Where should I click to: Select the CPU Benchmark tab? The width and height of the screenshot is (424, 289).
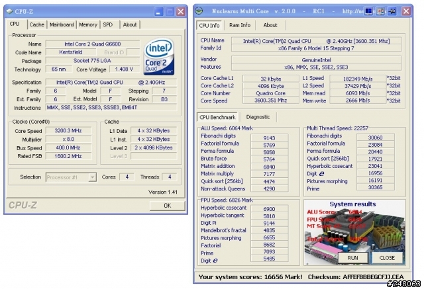(x=217, y=117)
